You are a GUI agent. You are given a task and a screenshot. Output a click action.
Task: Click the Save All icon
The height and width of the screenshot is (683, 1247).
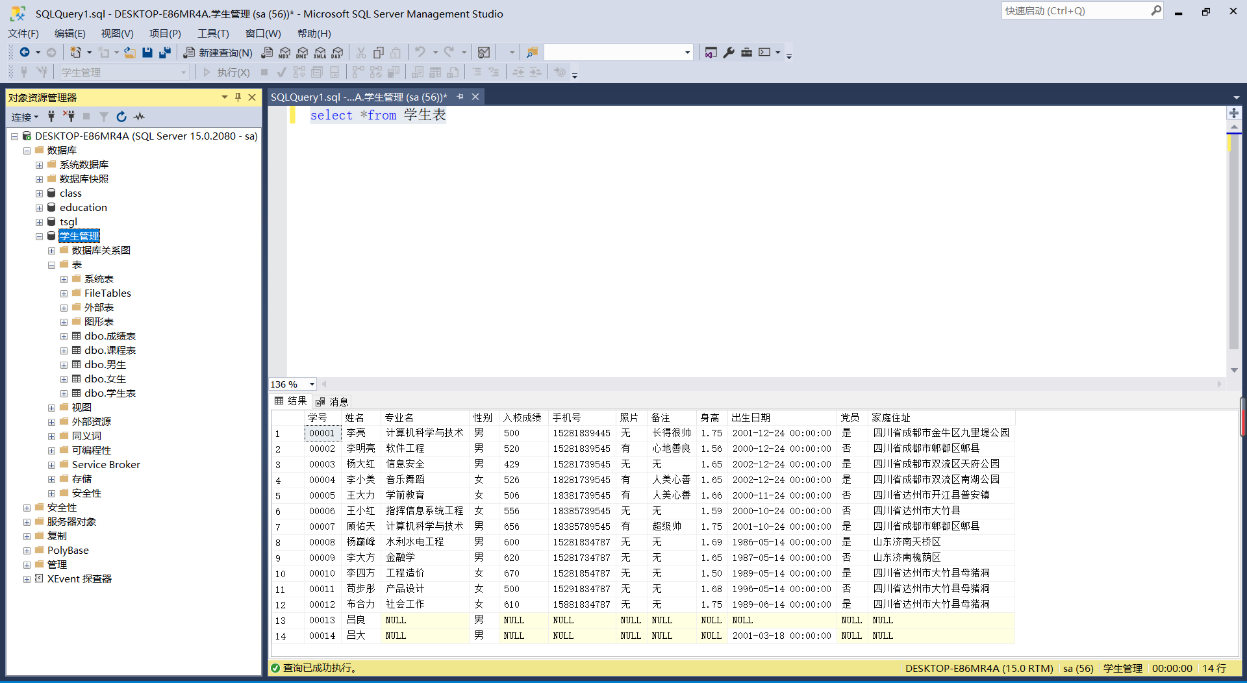(165, 53)
